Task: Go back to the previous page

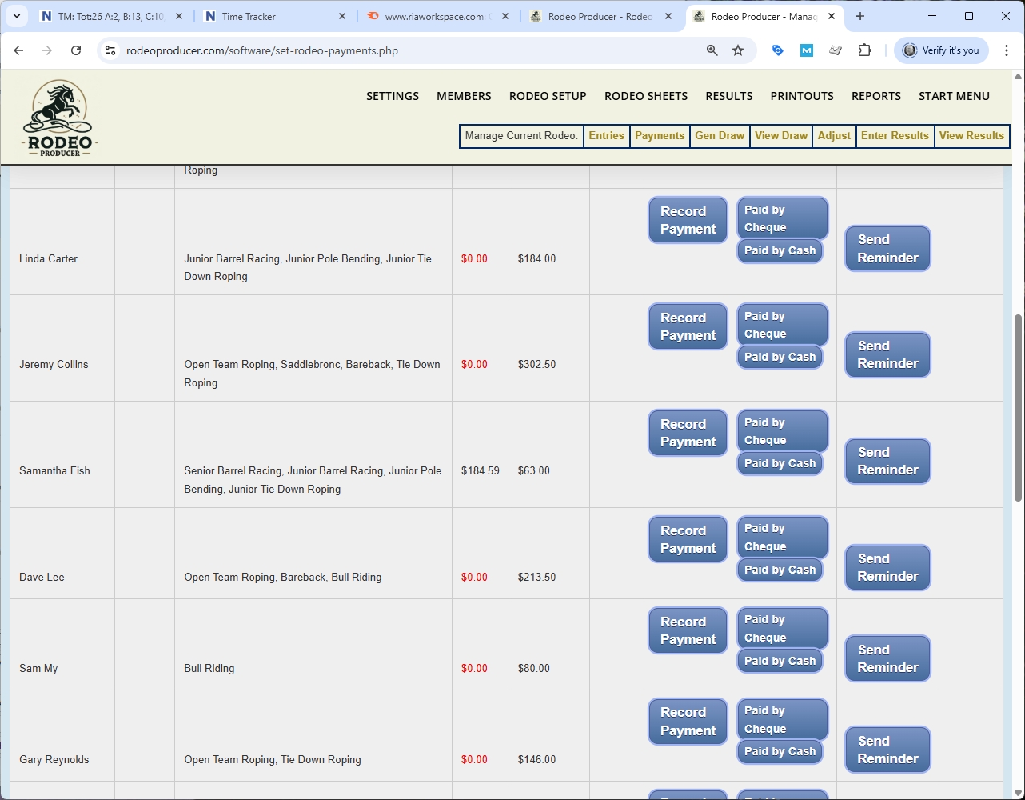Action: [x=18, y=50]
